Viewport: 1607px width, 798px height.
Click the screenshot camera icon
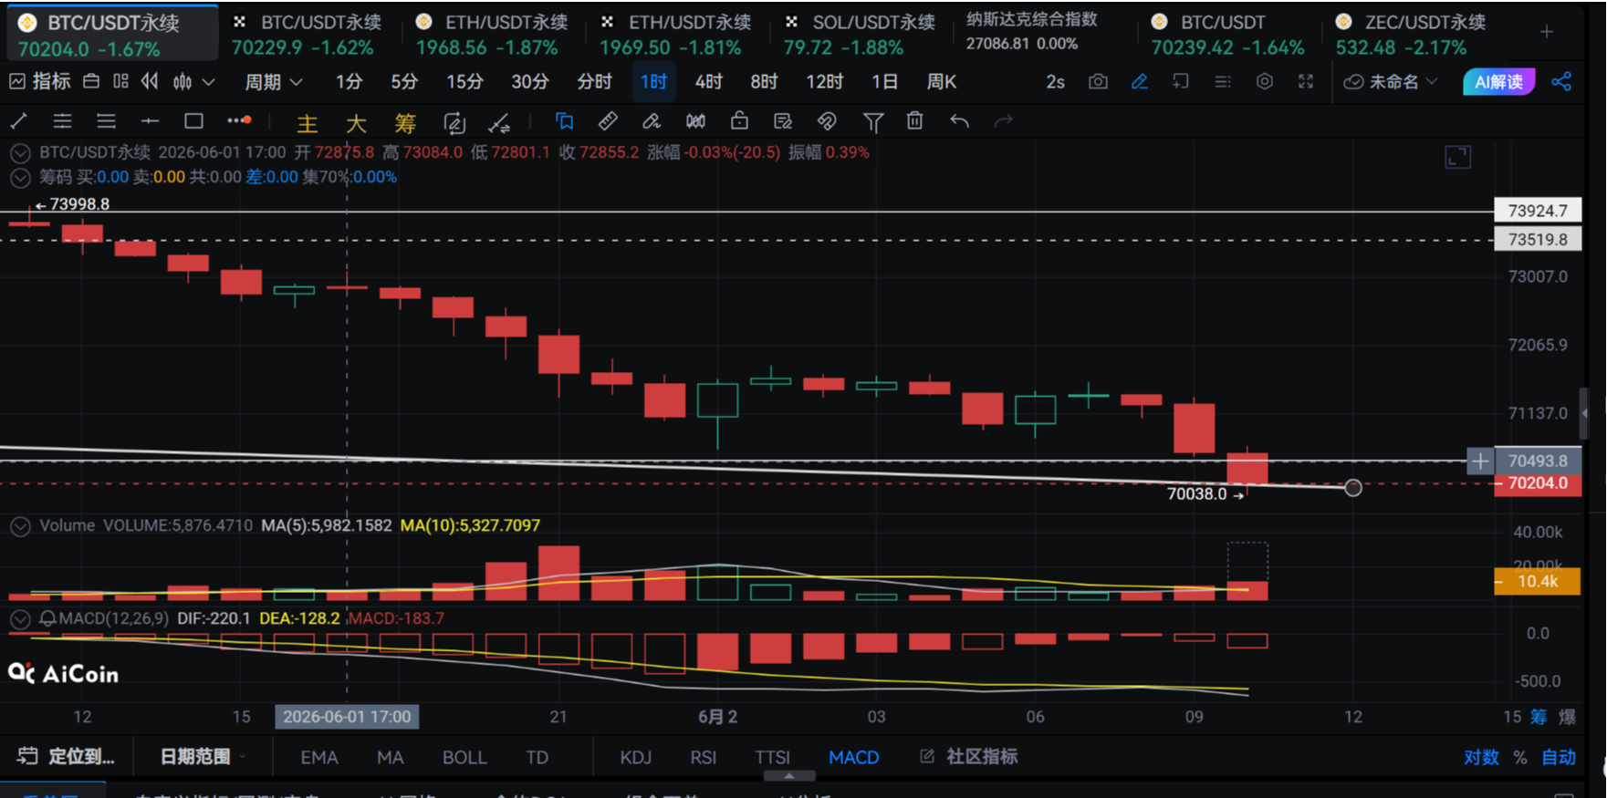click(x=1098, y=82)
